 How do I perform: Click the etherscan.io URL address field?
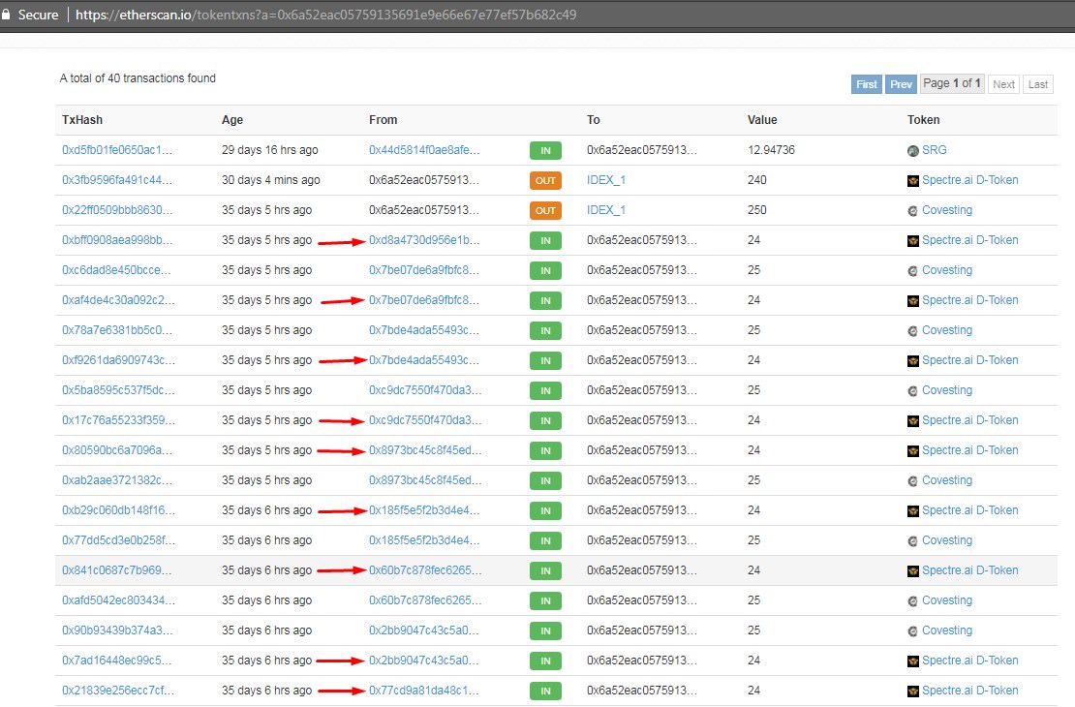(x=325, y=15)
